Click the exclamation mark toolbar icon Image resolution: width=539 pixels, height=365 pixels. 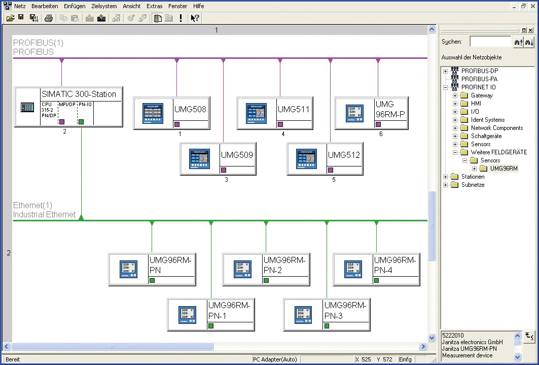coord(181,18)
